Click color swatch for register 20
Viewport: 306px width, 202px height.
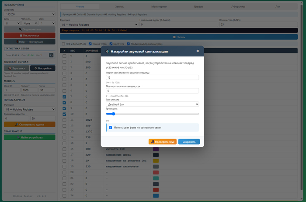[x=156, y=172]
